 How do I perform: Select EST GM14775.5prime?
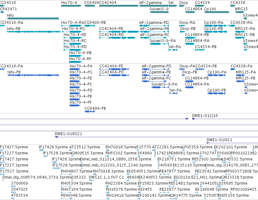(174, 198)
